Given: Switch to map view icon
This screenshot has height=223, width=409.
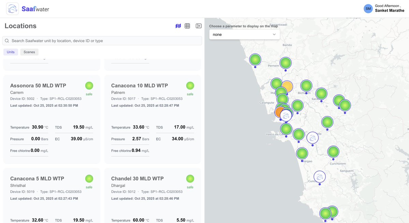Looking at the screenshot, I should point(178,26).
